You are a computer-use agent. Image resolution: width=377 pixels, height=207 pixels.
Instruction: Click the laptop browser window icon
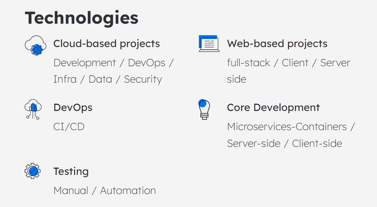pyautogui.click(x=209, y=44)
